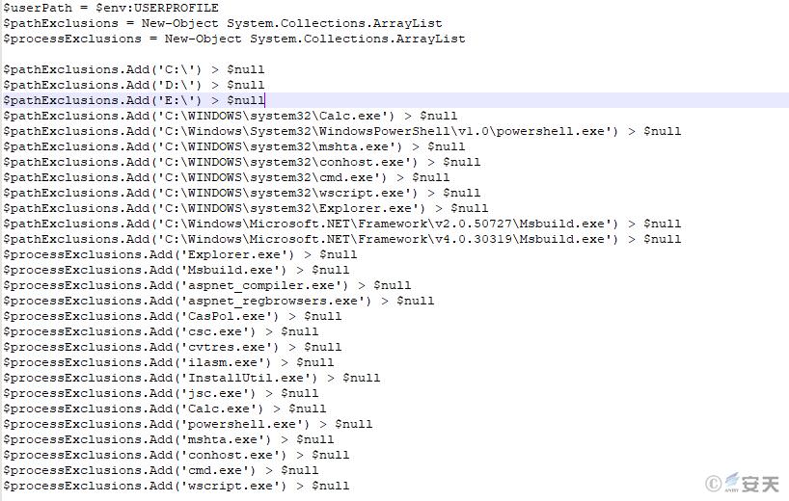Click the processExclusions 'cmd.exe' line

pos(160,470)
